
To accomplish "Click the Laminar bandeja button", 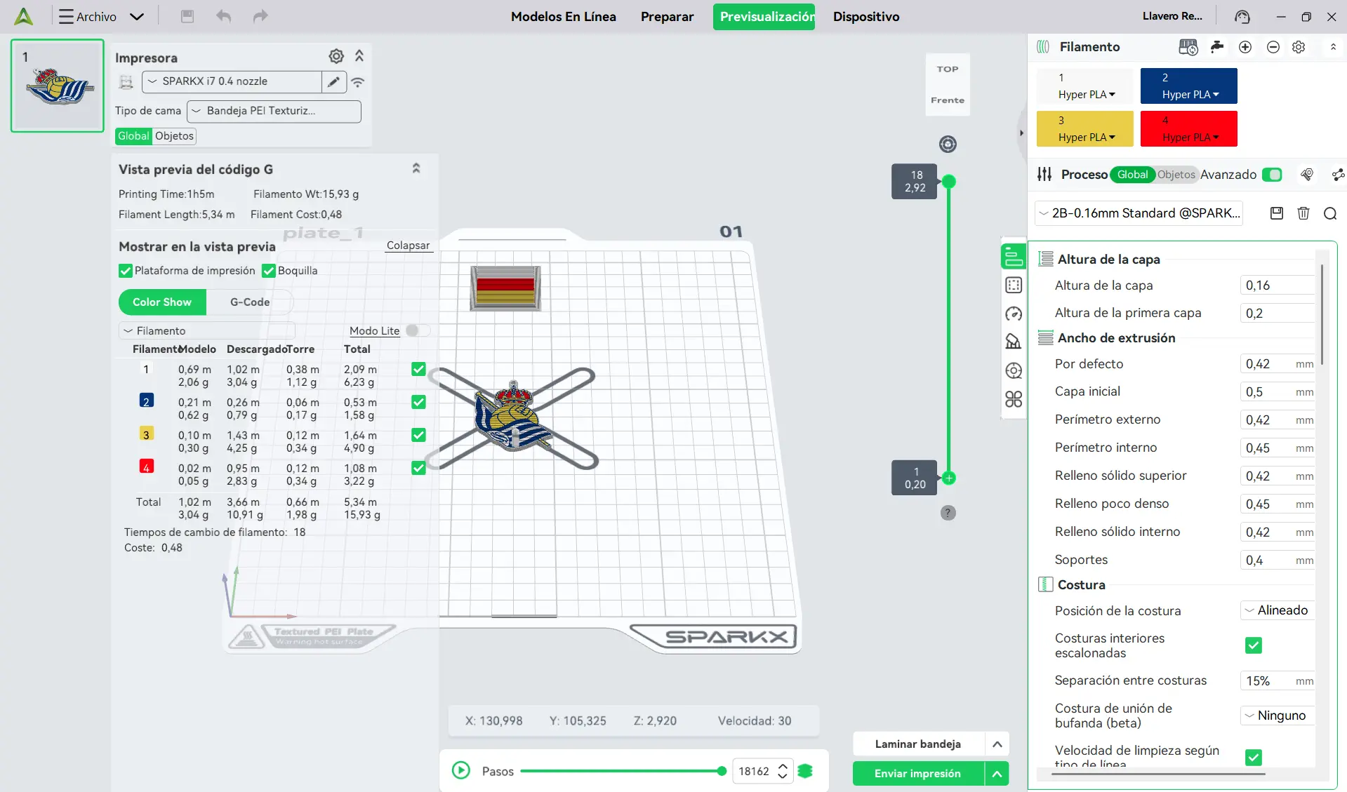I will (x=918, y=744).
